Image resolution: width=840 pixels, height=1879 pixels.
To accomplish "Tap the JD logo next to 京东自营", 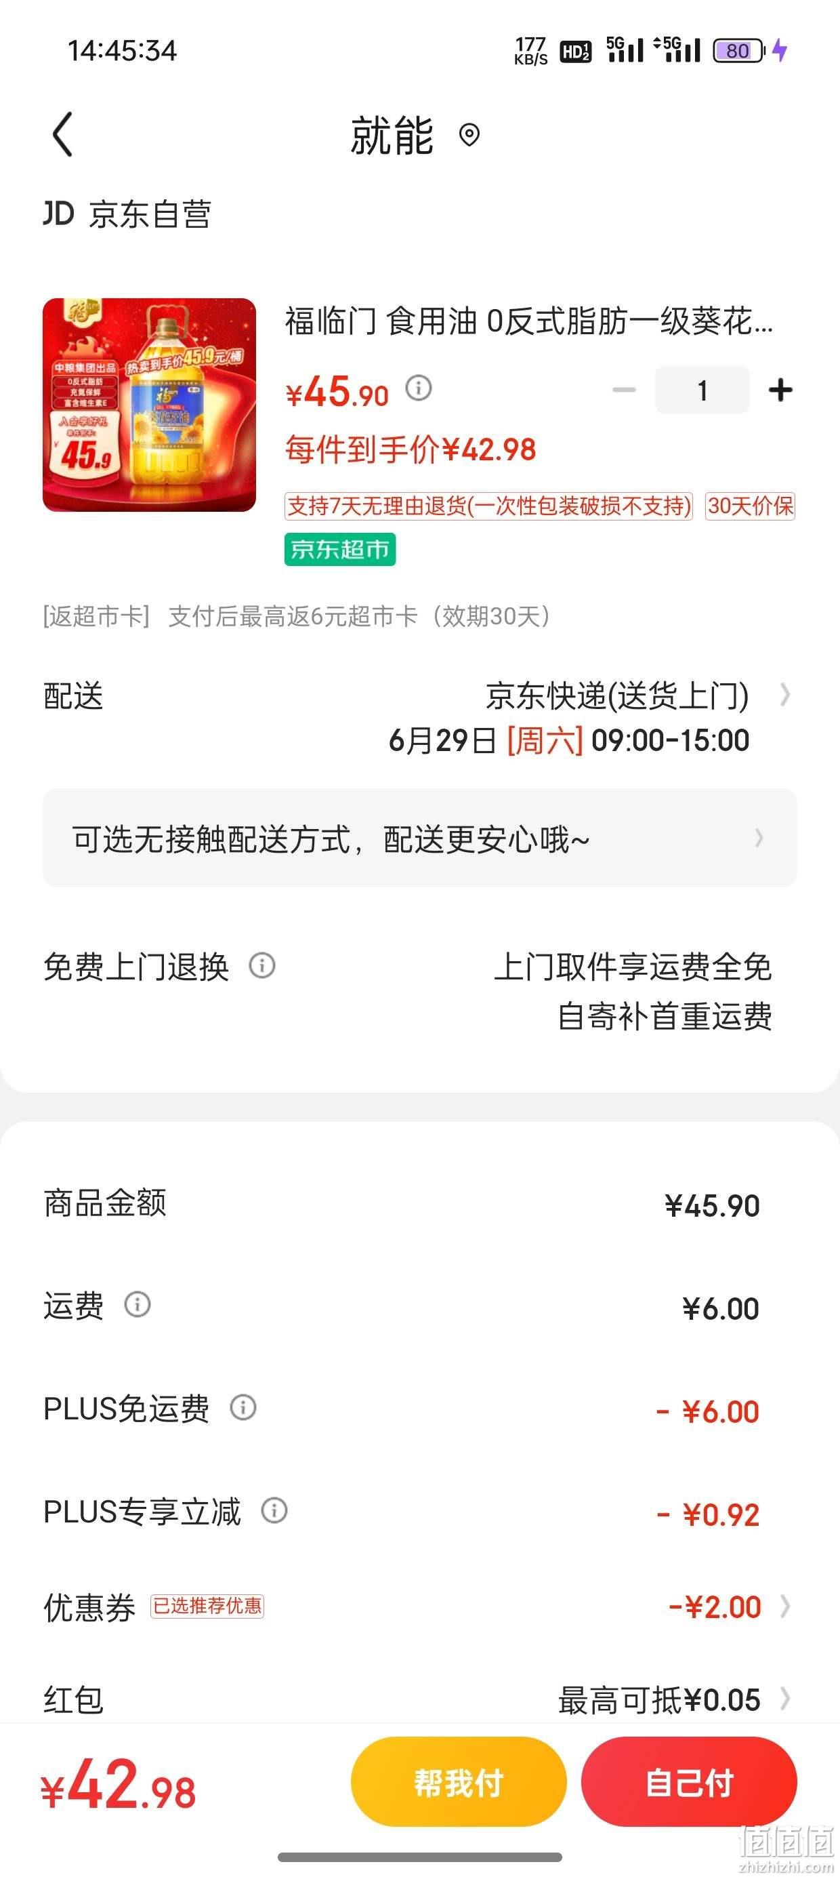I will tap(58, 214).
